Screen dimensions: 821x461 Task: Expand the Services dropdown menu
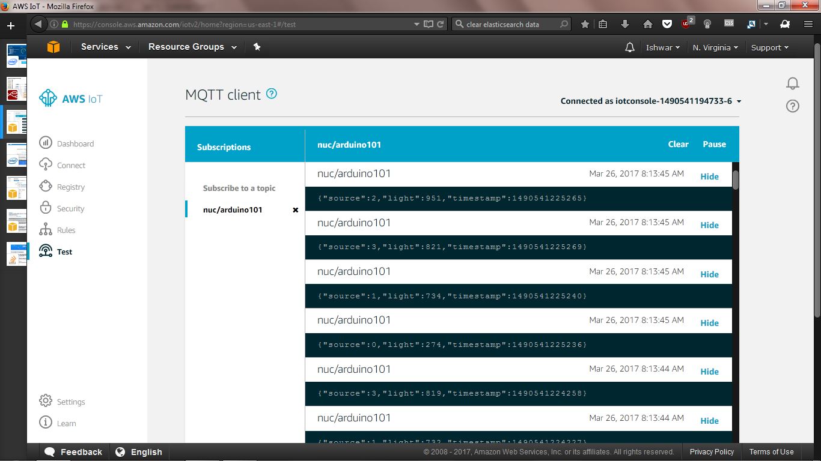point(106,47)
